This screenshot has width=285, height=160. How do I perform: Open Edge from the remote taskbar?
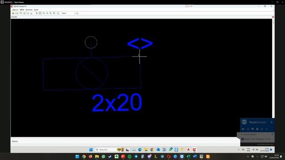pos(140,150)
